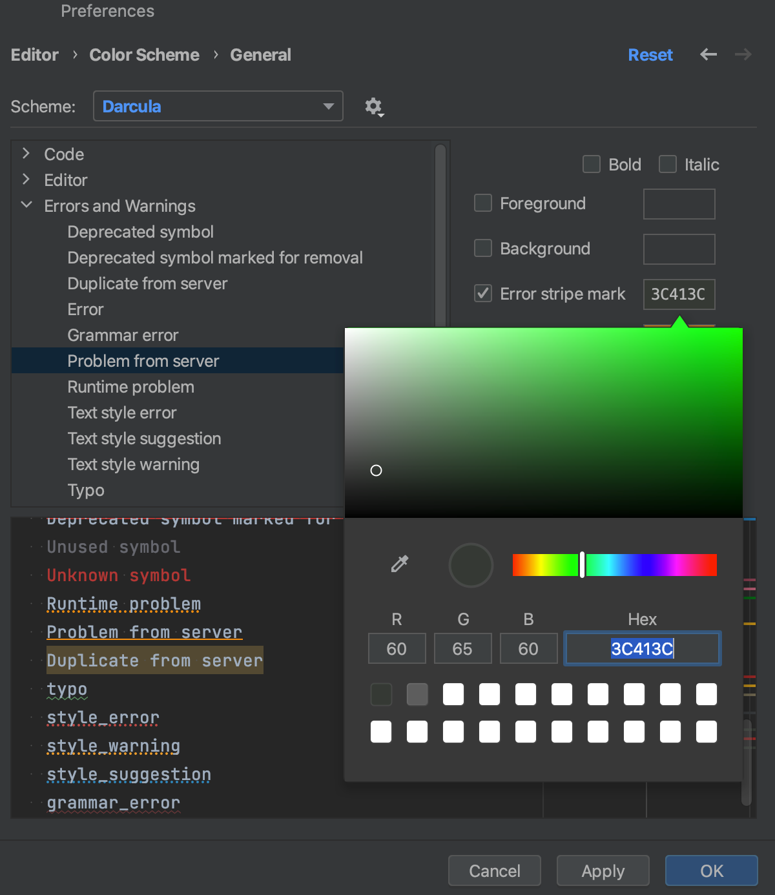
Task: Pick a white preset color swatch
Action: click(x=453, y=694)
